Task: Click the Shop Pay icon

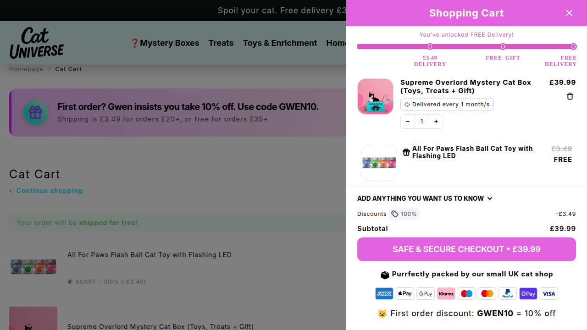Action: (528, 294)
